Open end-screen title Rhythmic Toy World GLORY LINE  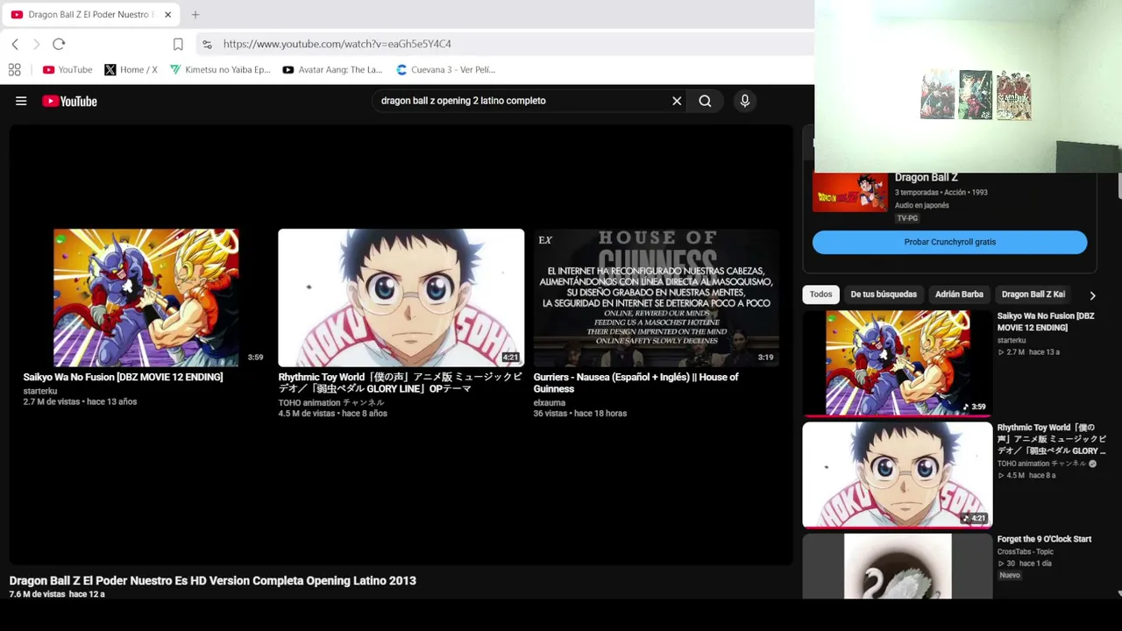point(400,383)
